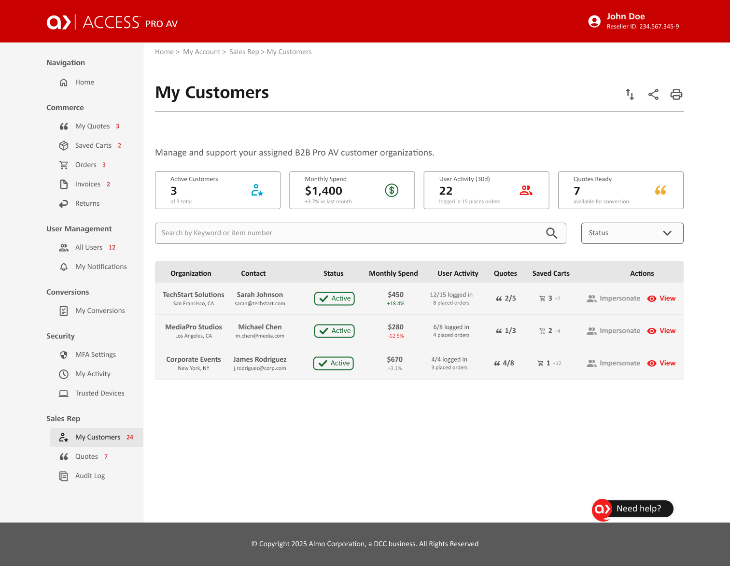The width and height of the screenshot is (730, 566).
Task: Click the share icon in page header
Action: click(653, 95)
